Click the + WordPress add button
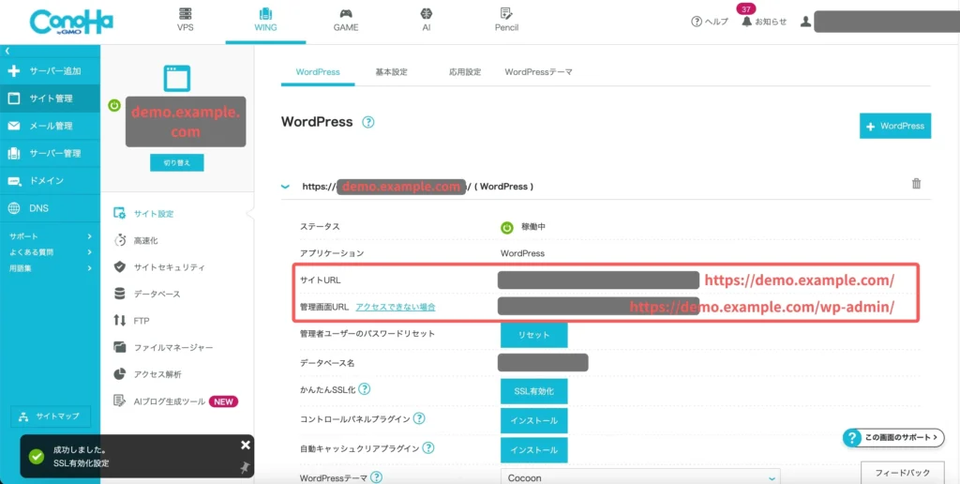 (895, 126)
